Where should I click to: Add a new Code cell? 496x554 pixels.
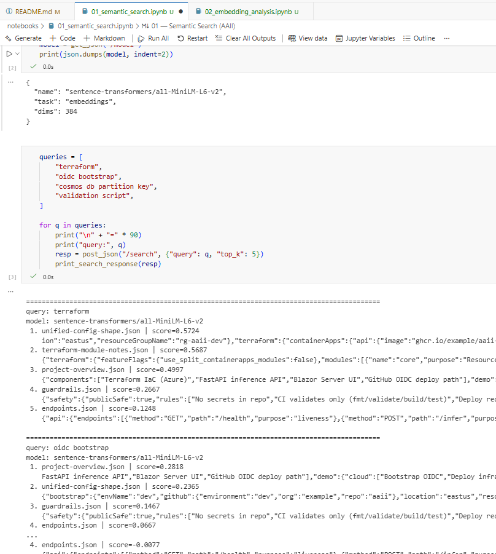(x=63, y=38)
